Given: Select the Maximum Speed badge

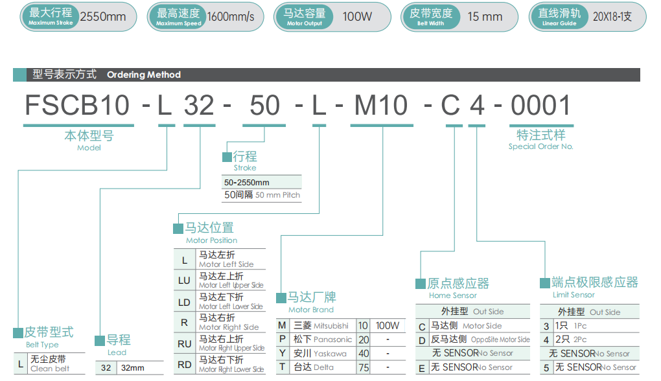Looking at the screenshot, I should (x=205, y=17).
